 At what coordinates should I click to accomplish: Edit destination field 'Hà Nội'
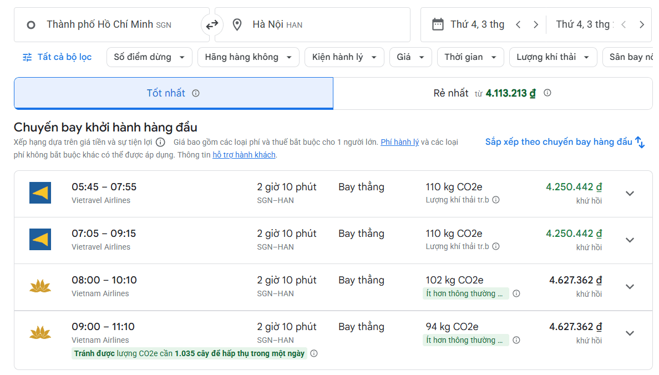pos(312,25)
